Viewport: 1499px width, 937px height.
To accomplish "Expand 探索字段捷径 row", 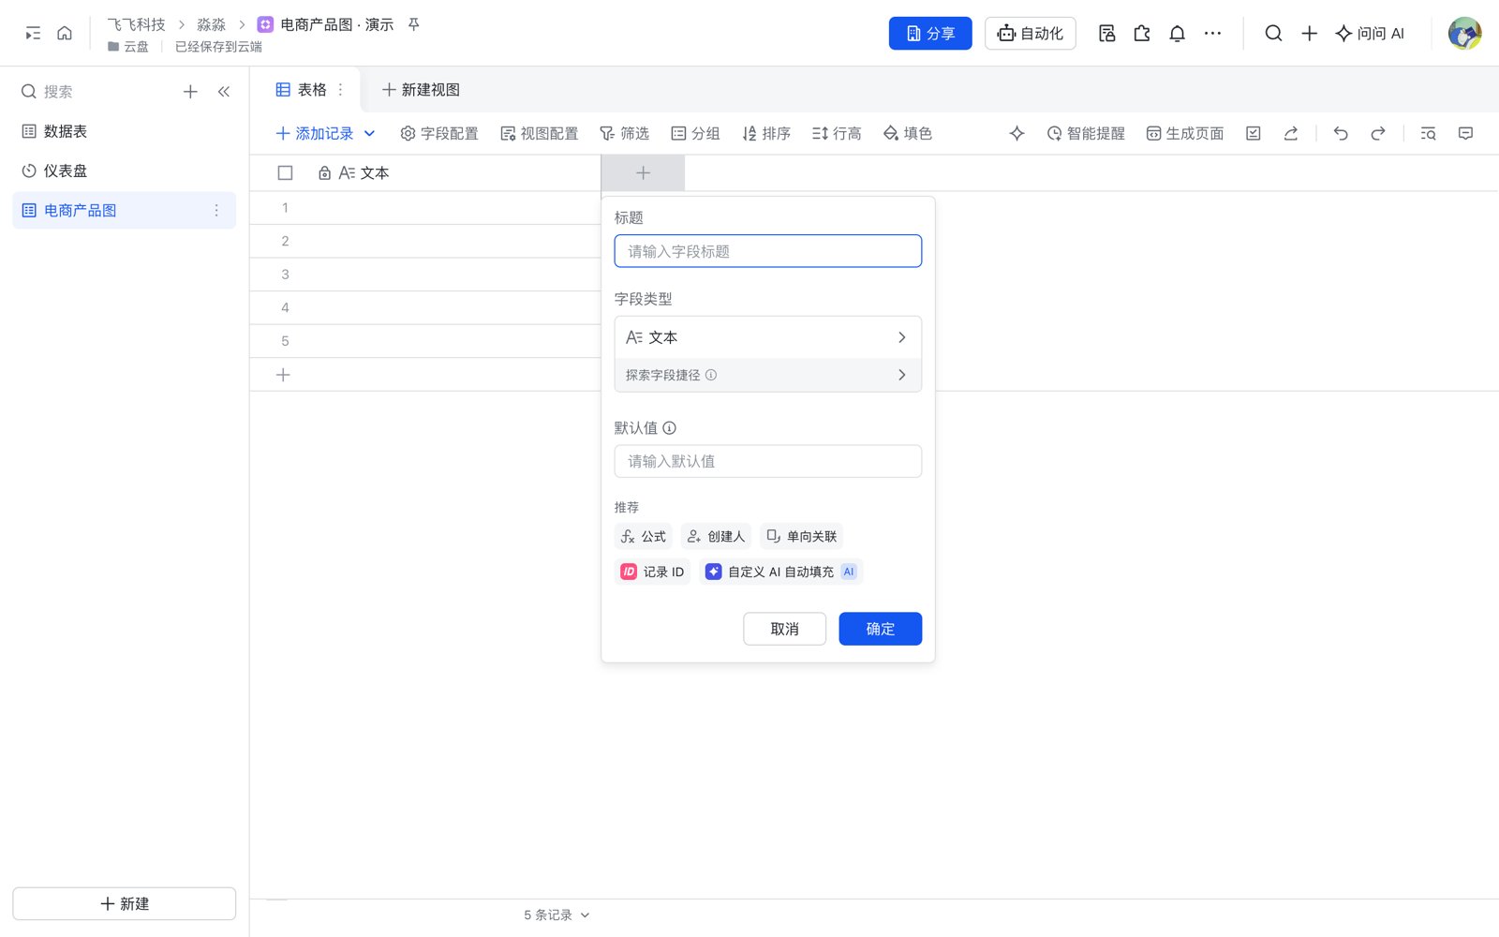I will [x=768, y=375].
